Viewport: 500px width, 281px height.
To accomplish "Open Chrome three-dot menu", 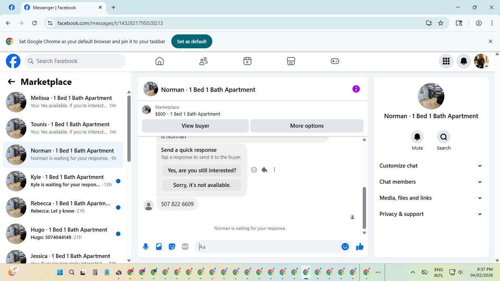I will 492,23.
